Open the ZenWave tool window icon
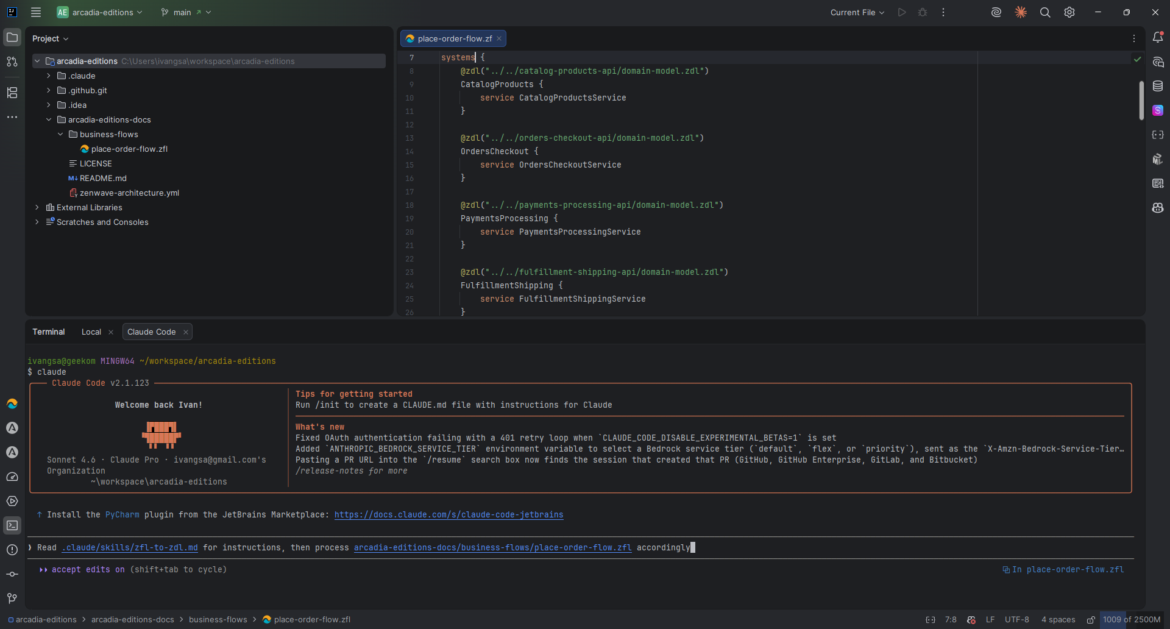This screenshot has width=1170, height=629. 12,403
